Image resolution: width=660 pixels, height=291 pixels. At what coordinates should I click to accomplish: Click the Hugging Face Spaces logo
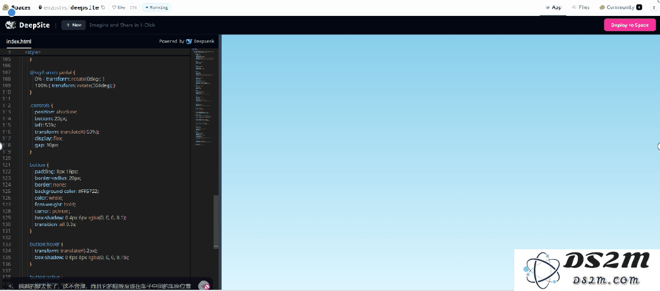pos(6,7)
